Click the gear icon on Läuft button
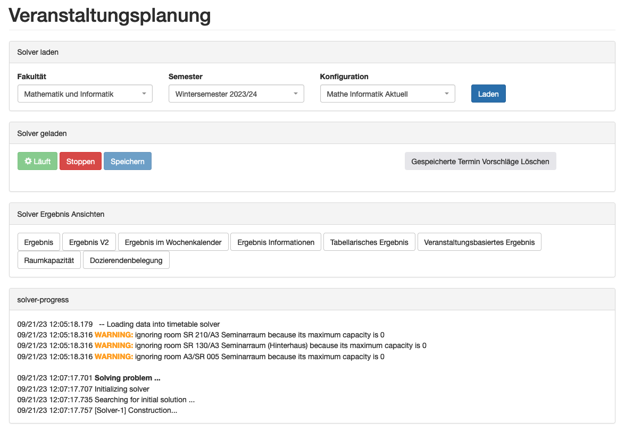The image size is (625, 432). tap(28, 162)
